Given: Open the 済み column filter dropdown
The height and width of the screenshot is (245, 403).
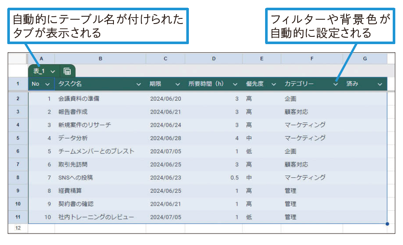Looking at the screenshot, I should tap(379, 84).
